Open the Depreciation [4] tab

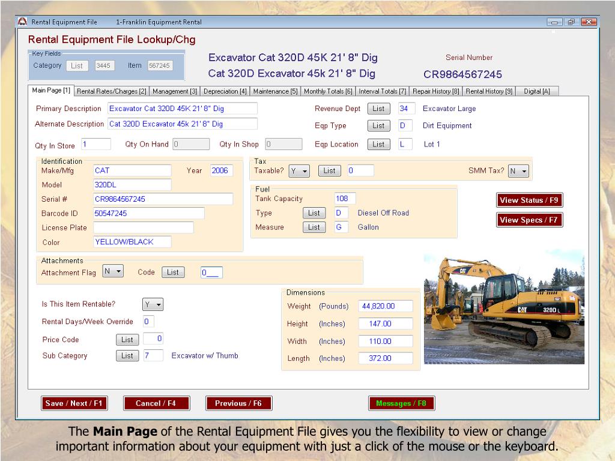[x=225, y=91]
